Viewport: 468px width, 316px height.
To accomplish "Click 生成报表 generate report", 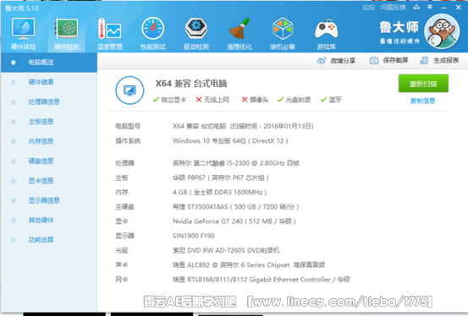I will point(439,61).
